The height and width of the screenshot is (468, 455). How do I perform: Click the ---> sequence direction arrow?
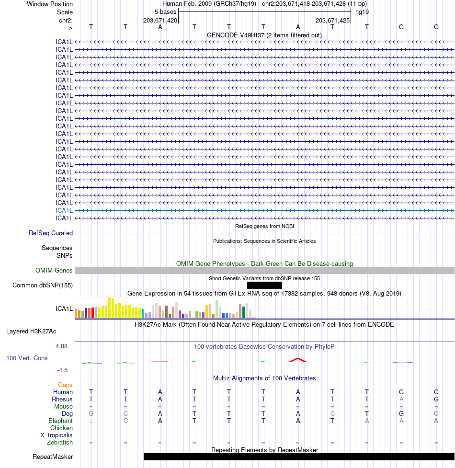pyautogui.click(x=68, y=28)
